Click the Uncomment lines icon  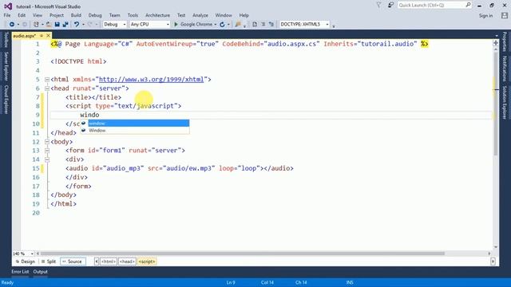[x=271, y=25]
